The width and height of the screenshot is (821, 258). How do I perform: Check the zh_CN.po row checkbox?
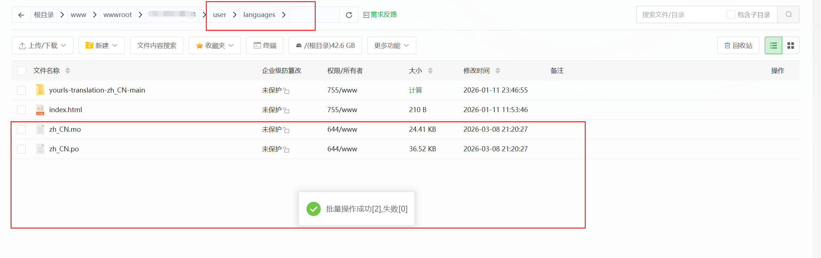pos(21,149)
